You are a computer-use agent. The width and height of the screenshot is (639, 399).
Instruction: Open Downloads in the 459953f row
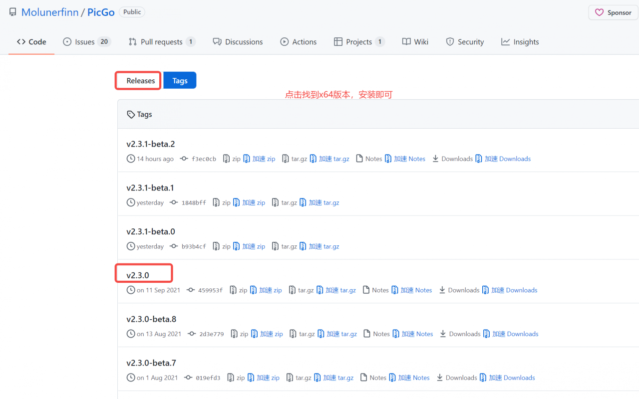[x=459, y=290]
